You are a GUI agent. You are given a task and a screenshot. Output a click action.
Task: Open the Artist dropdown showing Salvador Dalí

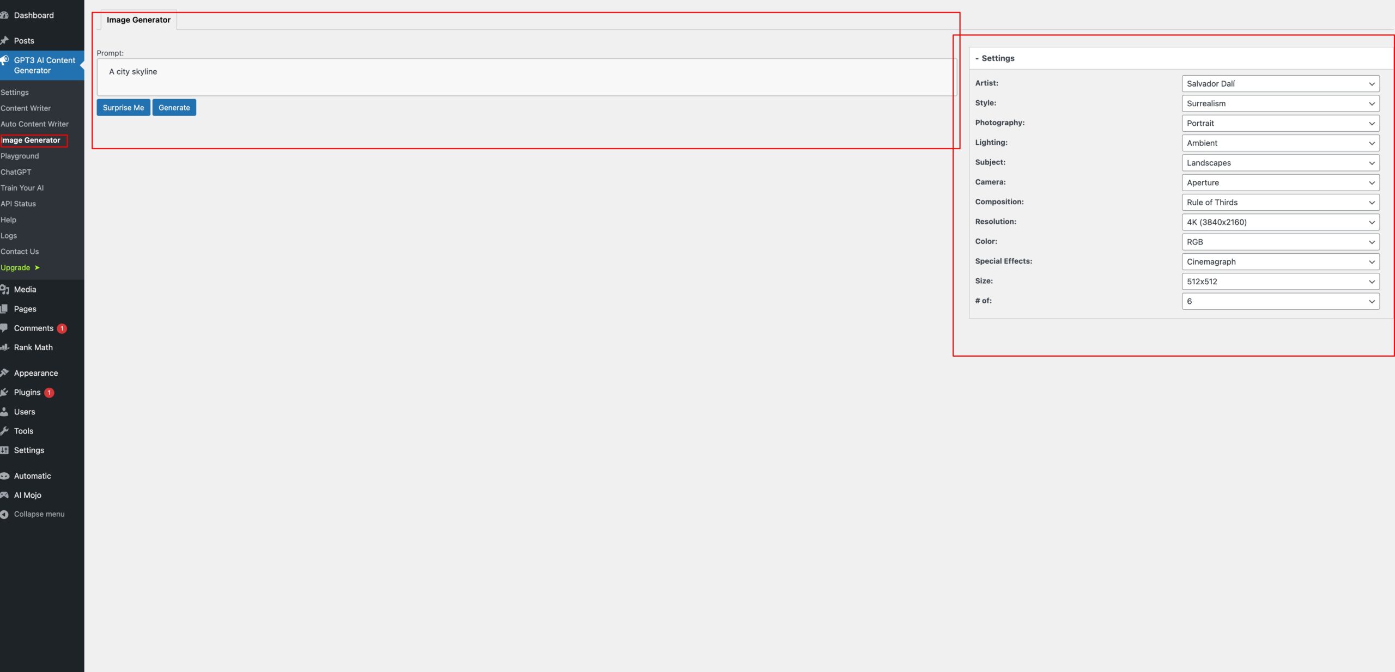click(1280, 84)
